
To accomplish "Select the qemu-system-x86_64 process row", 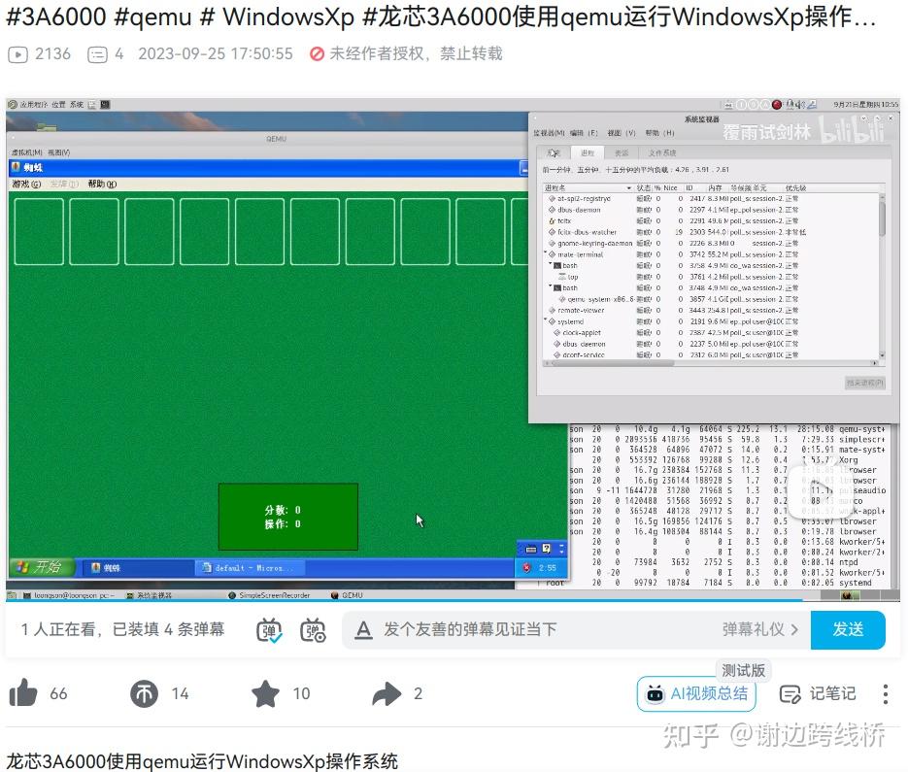I will [712, 299].
